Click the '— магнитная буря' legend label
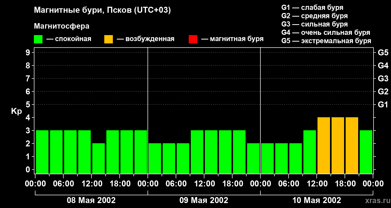The image size is (391, 208). click(232, 39)
